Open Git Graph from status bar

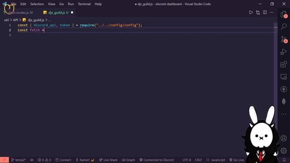(128, 160)
